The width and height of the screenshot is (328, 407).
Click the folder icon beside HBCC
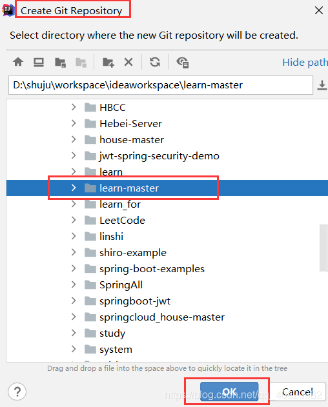click(x=90, y=107)
